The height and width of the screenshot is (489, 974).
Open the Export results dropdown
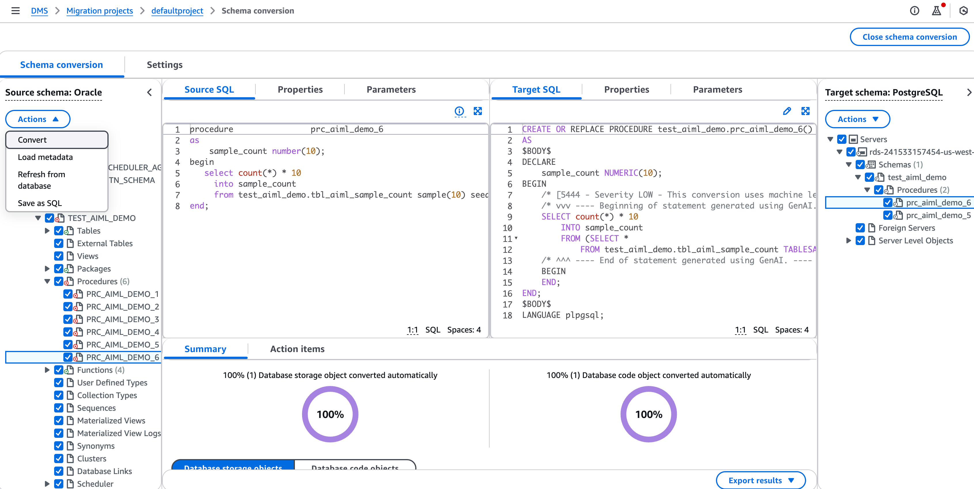[x=760, y=480]
